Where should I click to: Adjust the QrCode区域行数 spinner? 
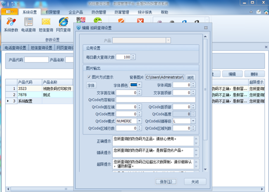pyautogui.click(x=139, y=128)
